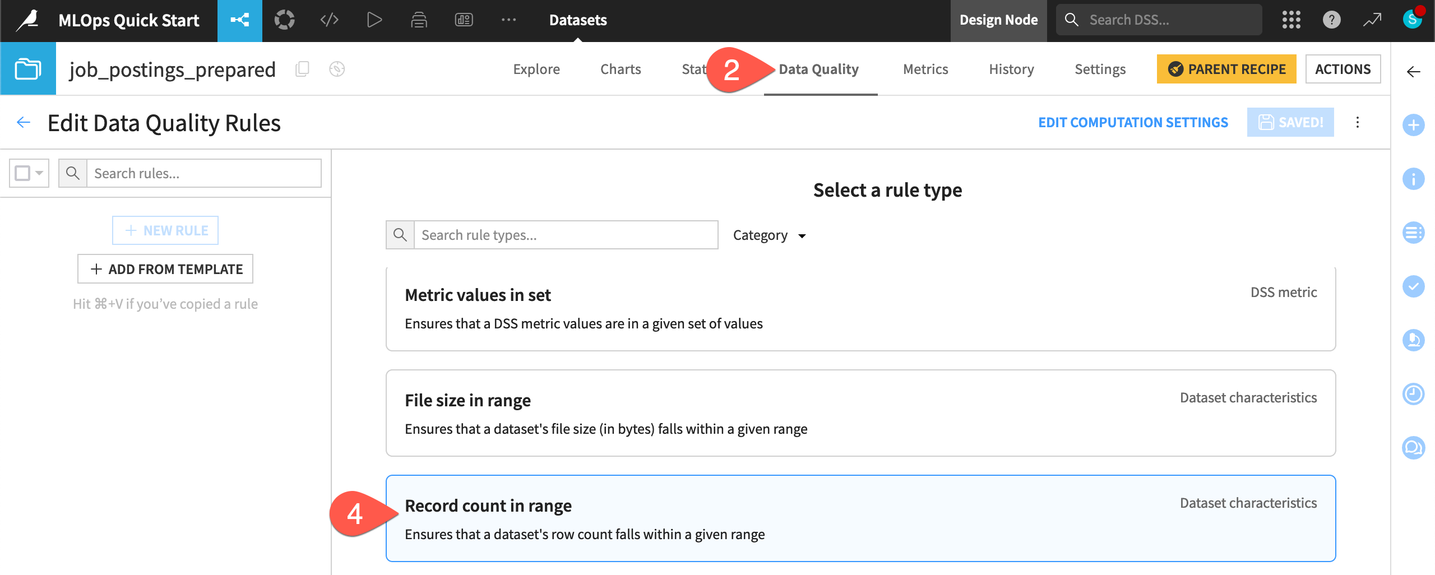Click ADD FROM TEMPLATE button

tap(165, 269)
